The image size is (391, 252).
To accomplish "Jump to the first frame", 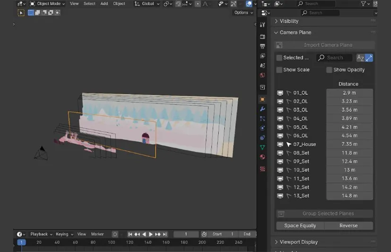I will pyautogui.click(x=130, y=235).
